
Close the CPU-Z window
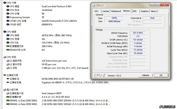pos(165,5)
